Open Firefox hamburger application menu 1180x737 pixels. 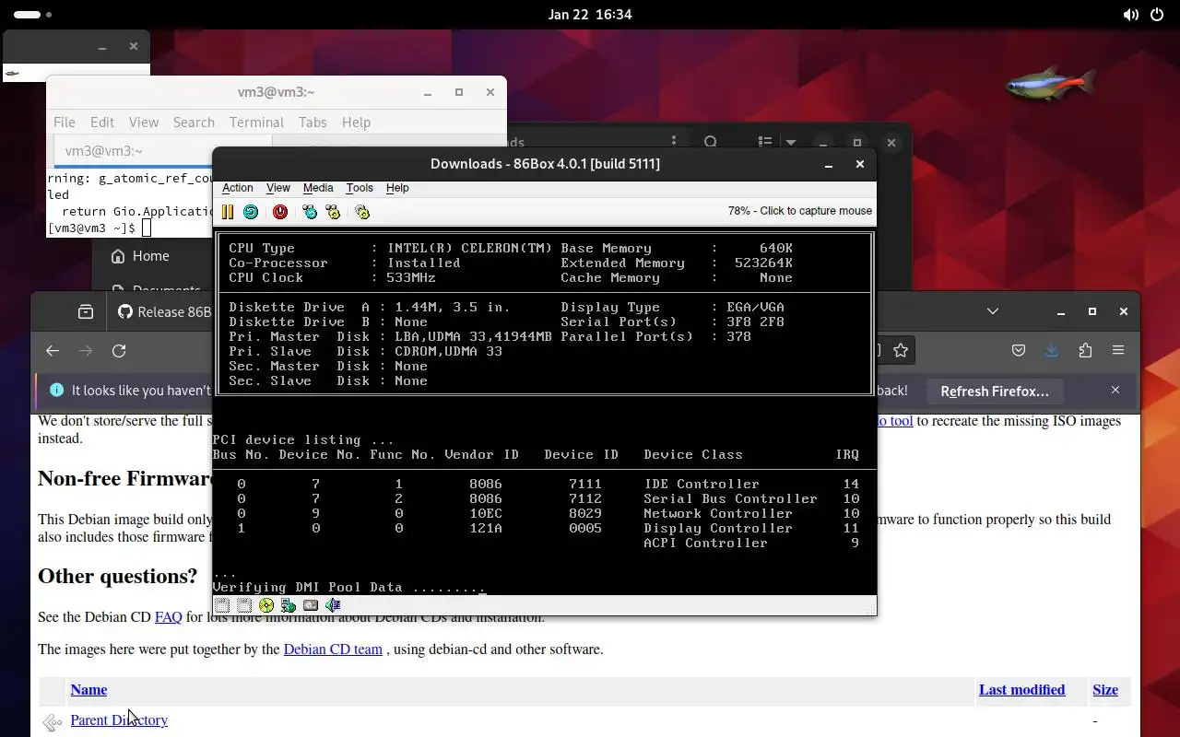[x=1118, y=350]
